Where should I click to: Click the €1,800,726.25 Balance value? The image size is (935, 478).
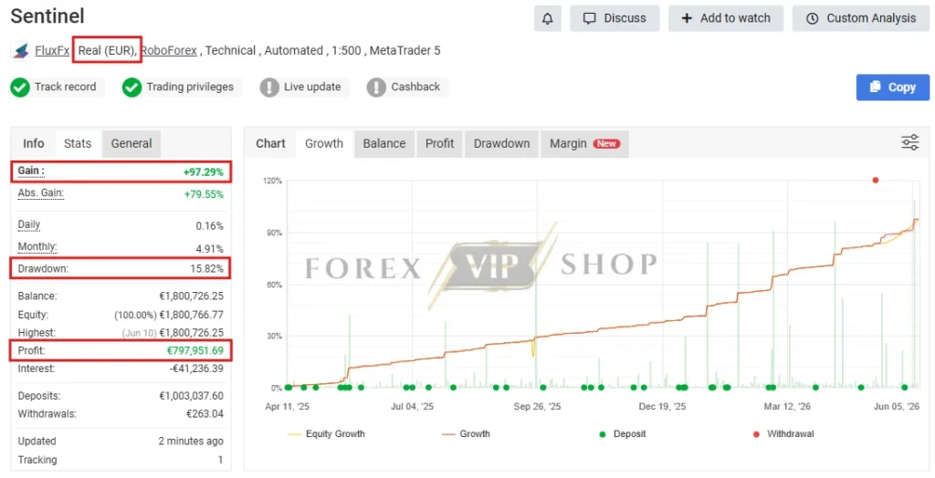click(192, 296)
